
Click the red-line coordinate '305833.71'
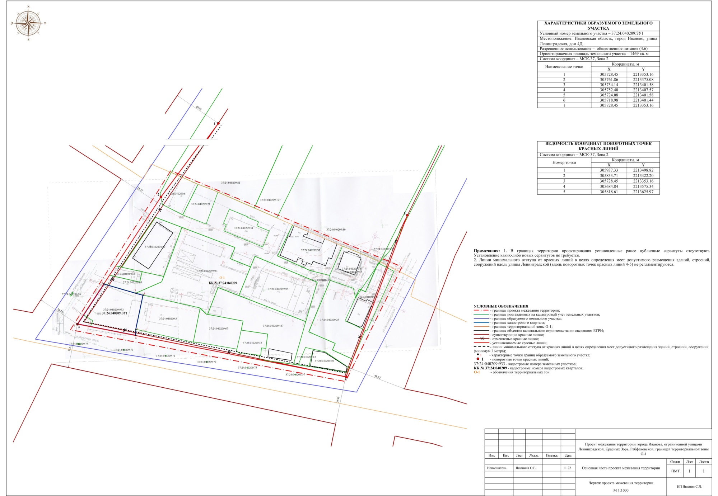point(609,176)
